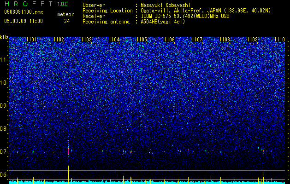This screenshot has height=184, width=290.
Task: Click the 1107 time marker
Action: (197, 39)
